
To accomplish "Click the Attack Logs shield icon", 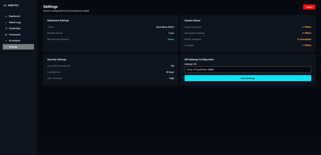I will click(x=6, y=22).
